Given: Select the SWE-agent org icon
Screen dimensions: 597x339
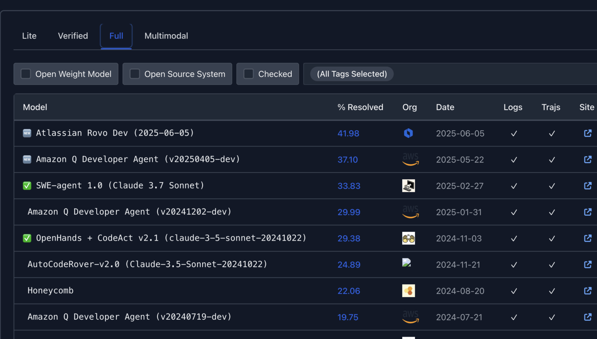Looking at the screenshot, I should click(409, 185).
